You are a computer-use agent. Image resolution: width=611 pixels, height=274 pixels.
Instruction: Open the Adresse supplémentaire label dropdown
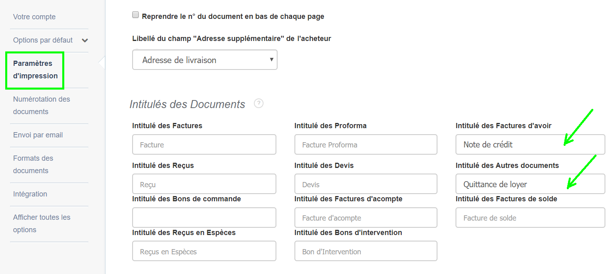pos(204,59)
